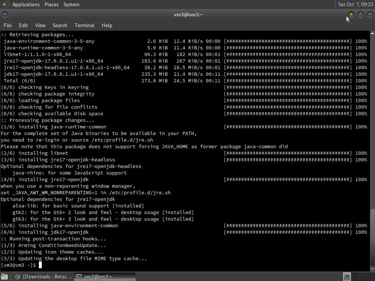
Task: Click the Applications logo icon in the top panel
Action: pos(6,4)
